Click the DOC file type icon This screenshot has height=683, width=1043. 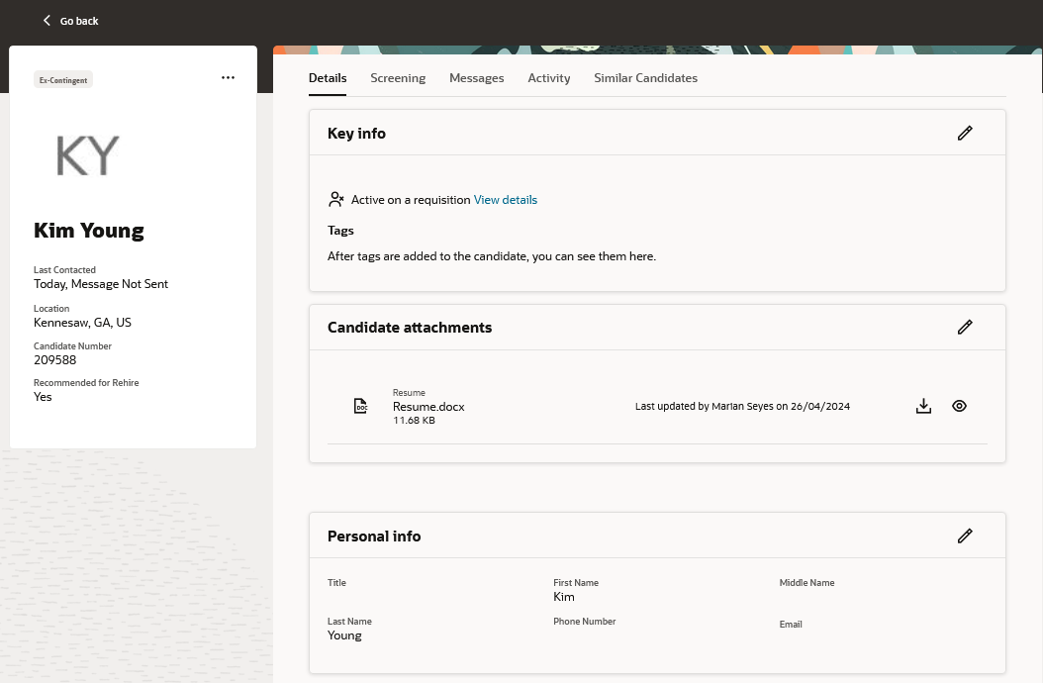pos(360,406)
